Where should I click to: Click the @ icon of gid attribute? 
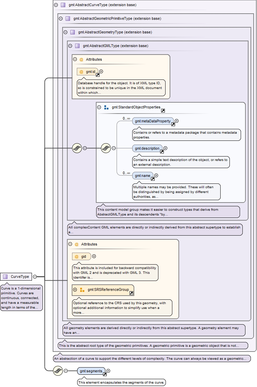[76, 257]
